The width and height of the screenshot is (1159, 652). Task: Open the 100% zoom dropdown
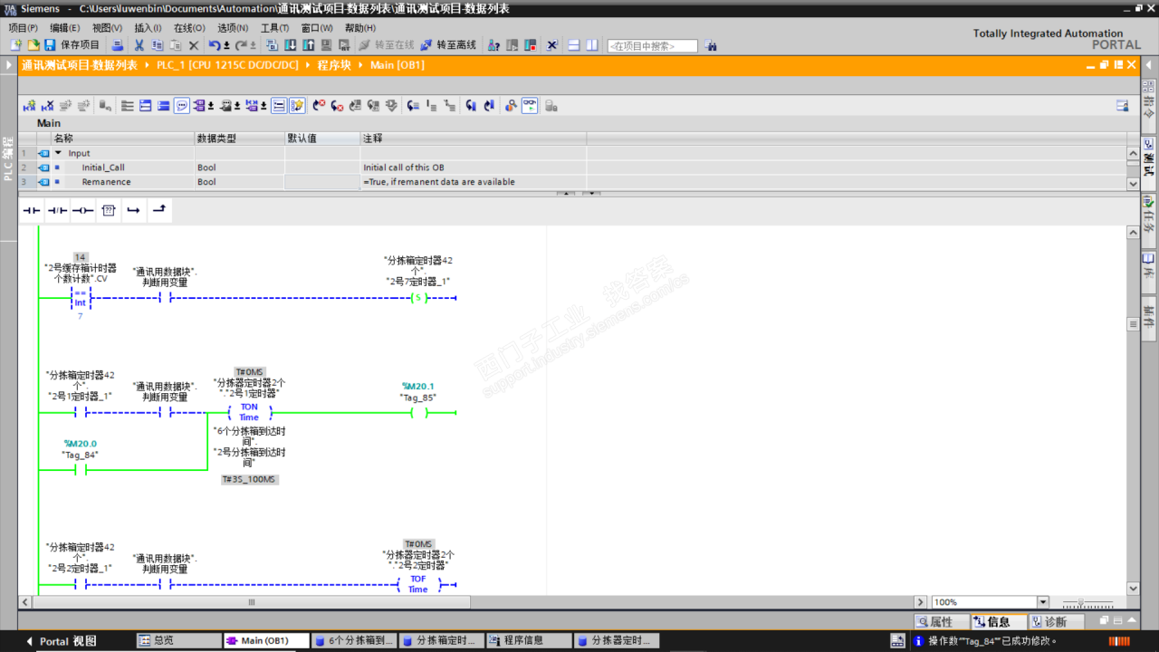click(x=1042, y=602)
